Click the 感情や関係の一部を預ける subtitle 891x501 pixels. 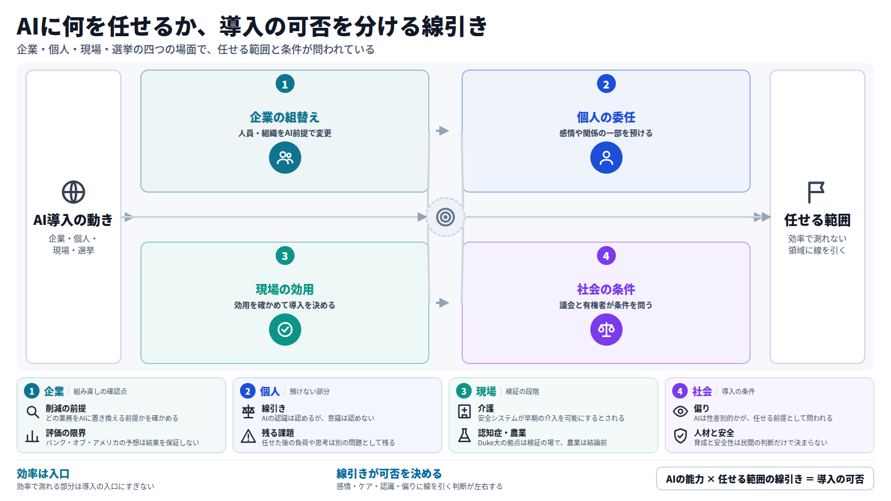coord(606,134)
